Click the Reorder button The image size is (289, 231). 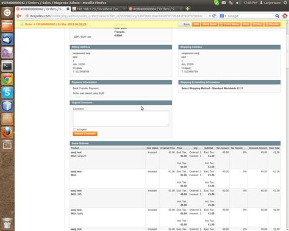point(273,24)
